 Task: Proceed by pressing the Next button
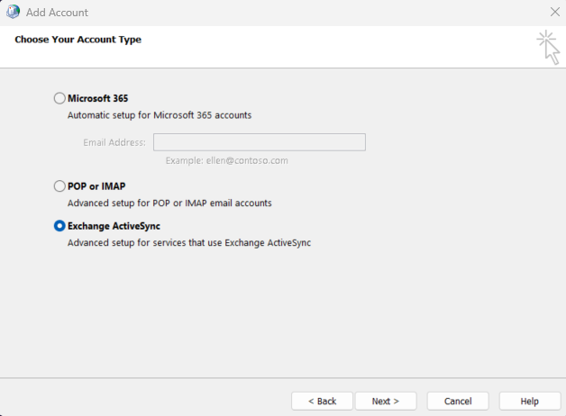pyautogui.click(x=386, y=401)
